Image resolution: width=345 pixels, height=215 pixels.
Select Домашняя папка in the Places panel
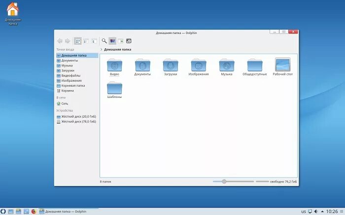tap(77, 55)
